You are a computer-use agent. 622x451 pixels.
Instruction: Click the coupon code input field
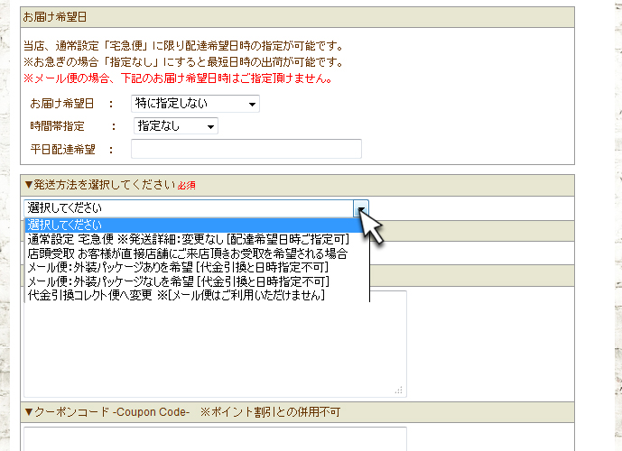[216, 438]
